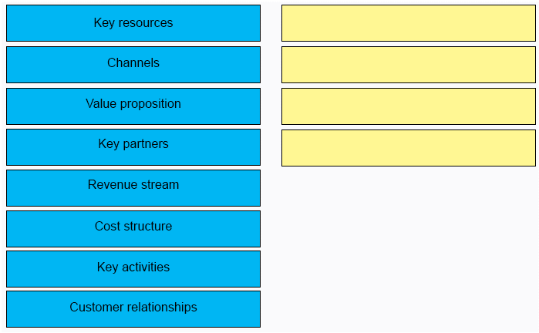Select the bottom empty yellow box
This screenshot has height=333, width=539.
coord(408,147)
